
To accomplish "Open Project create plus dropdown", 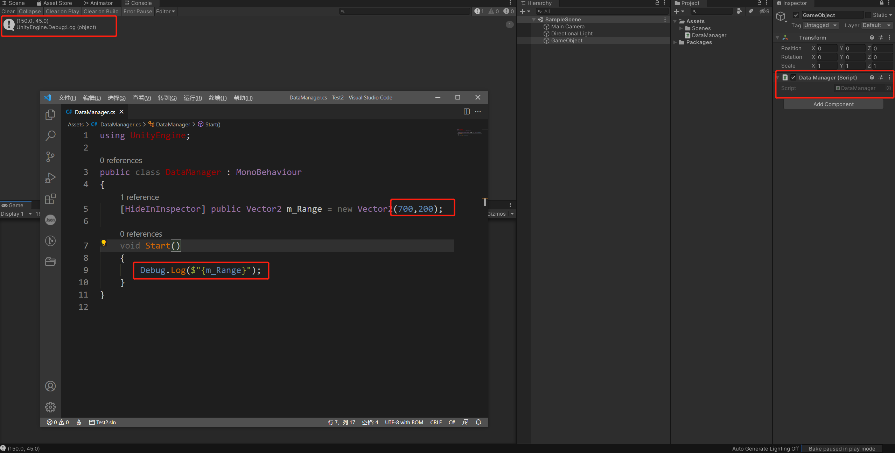I will 679,11.
